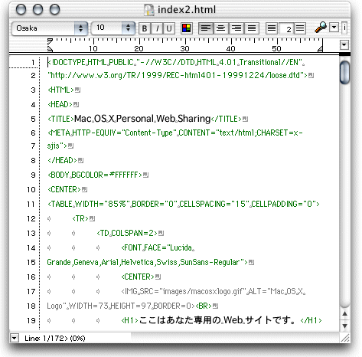The width and height of the screenshot is (362, 357).
Task: Open dropdown arrow beside magnifier
Action: pos(334,28)
